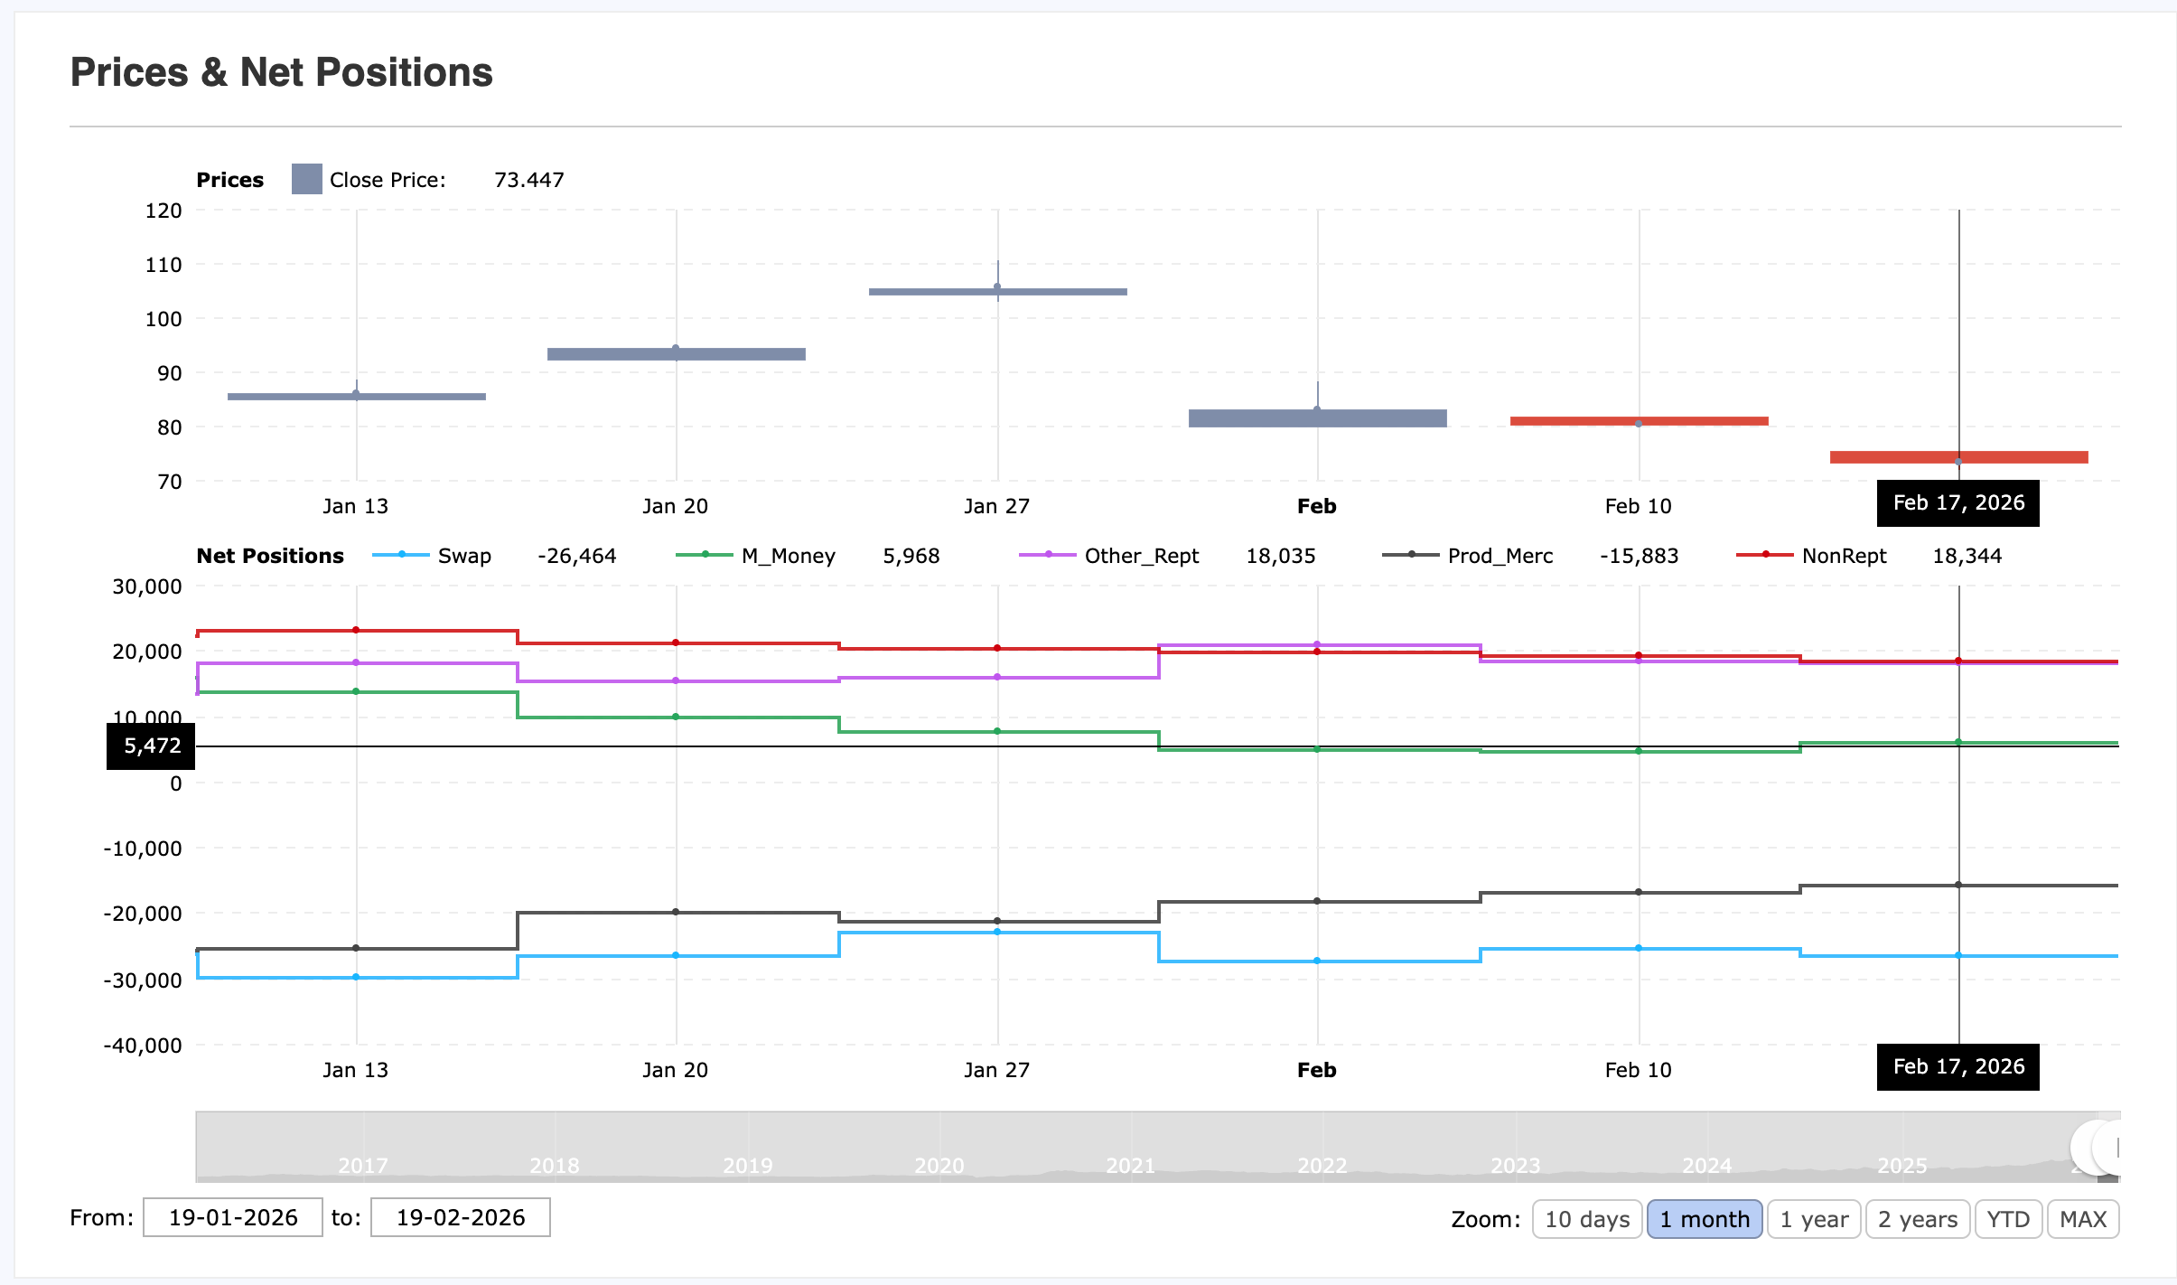The width and height of the screenshot is (2177, 1285).
Task: Select the 1 year zoom preset
Action: click(1814, 1218)
